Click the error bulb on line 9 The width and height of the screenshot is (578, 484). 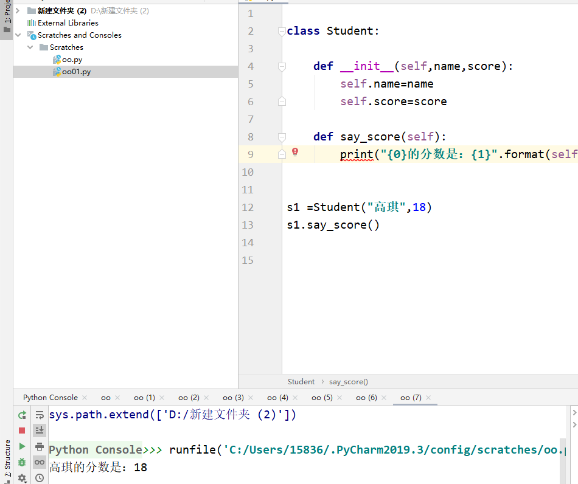coord(295,152)
